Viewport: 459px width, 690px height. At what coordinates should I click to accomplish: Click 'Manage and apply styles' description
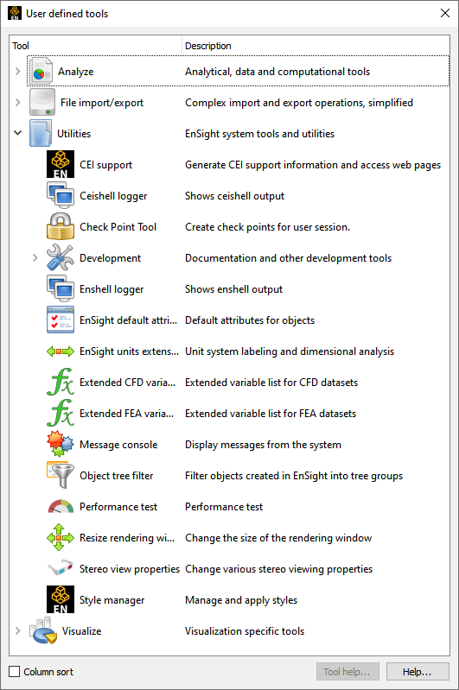pyautogui.click(x=241, y=600)
